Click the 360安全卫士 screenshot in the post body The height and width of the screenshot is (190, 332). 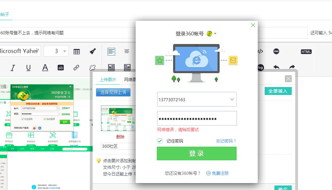point(42,108)
